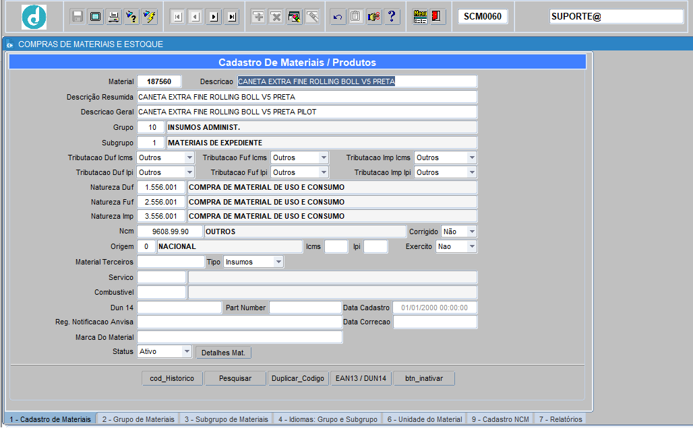Viewport: 693px width, 428px height.
Task: Click the Descricao field
Action: point(357,81)
